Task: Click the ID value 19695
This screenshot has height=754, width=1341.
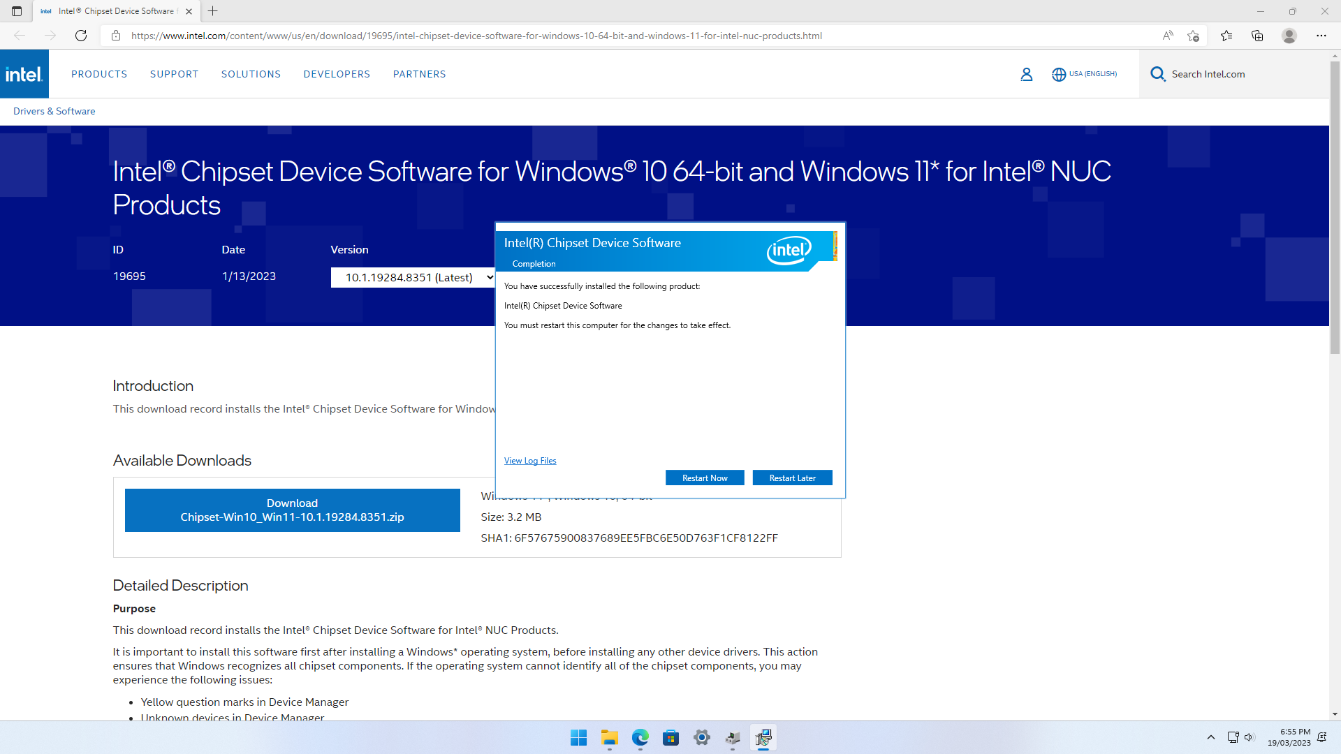Action: tap(129, 276)
